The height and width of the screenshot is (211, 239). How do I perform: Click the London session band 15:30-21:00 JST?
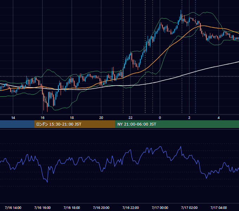pyautogui.click(x=75, y=124)
